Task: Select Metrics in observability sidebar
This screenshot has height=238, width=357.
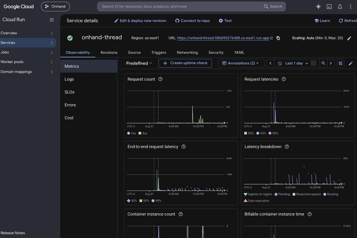Action: (89, 66)
